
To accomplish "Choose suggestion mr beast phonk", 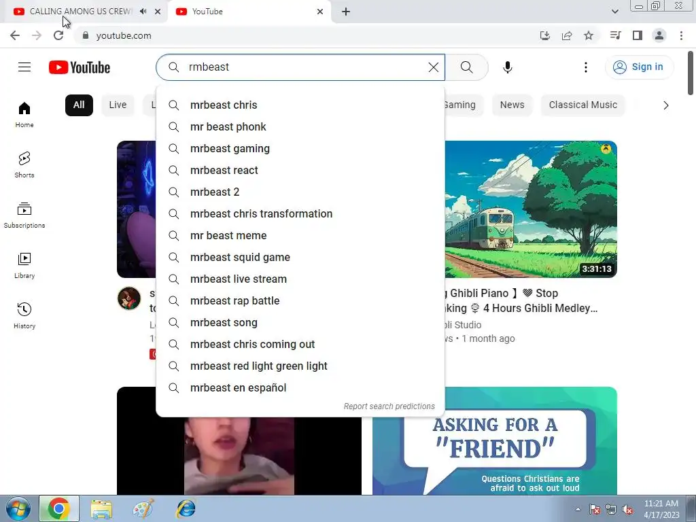I will click(300, 127).
